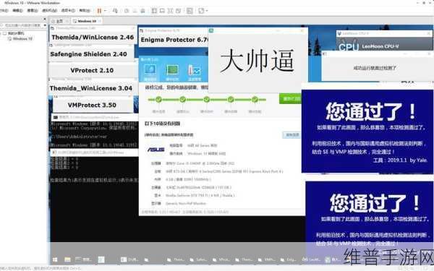434x271 pixels.
Task: Open the 文件 (File) menu
Action: click(x=4, y=11)
